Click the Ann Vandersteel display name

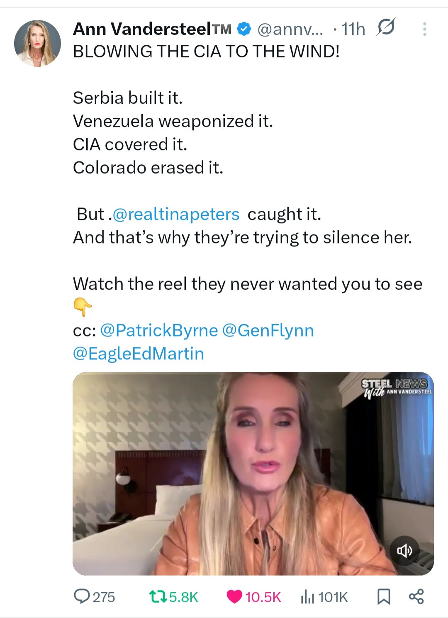pos(142,29)
